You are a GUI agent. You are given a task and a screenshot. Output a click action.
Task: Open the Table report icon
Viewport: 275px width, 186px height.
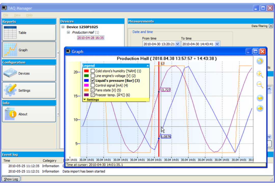(x=10, y=32)
